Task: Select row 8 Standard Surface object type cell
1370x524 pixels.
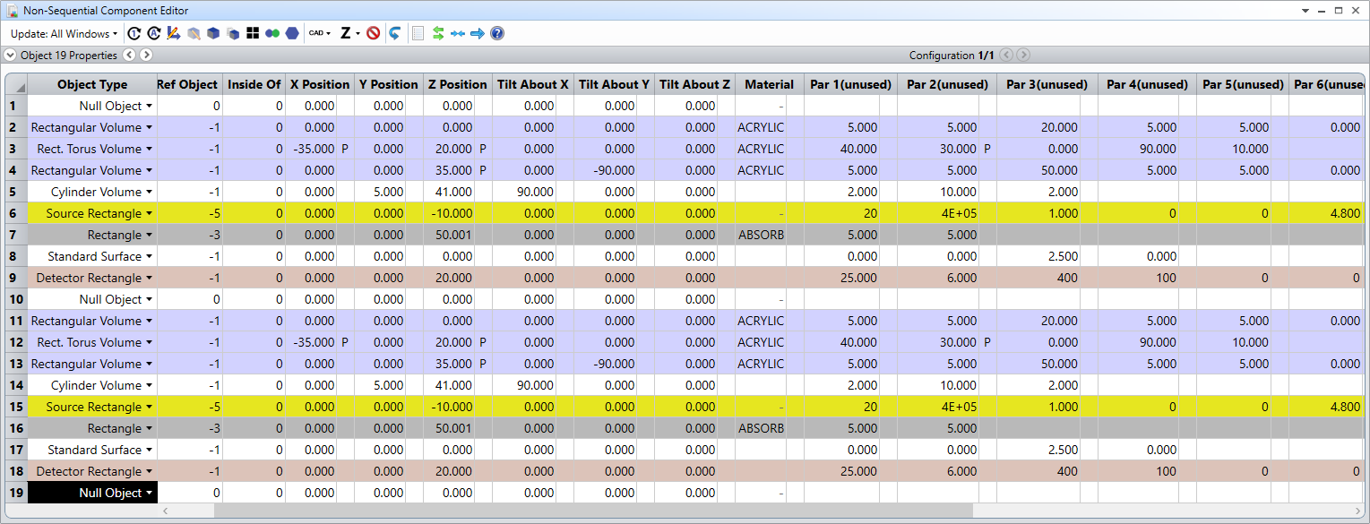Action: [x=92, y=256]
